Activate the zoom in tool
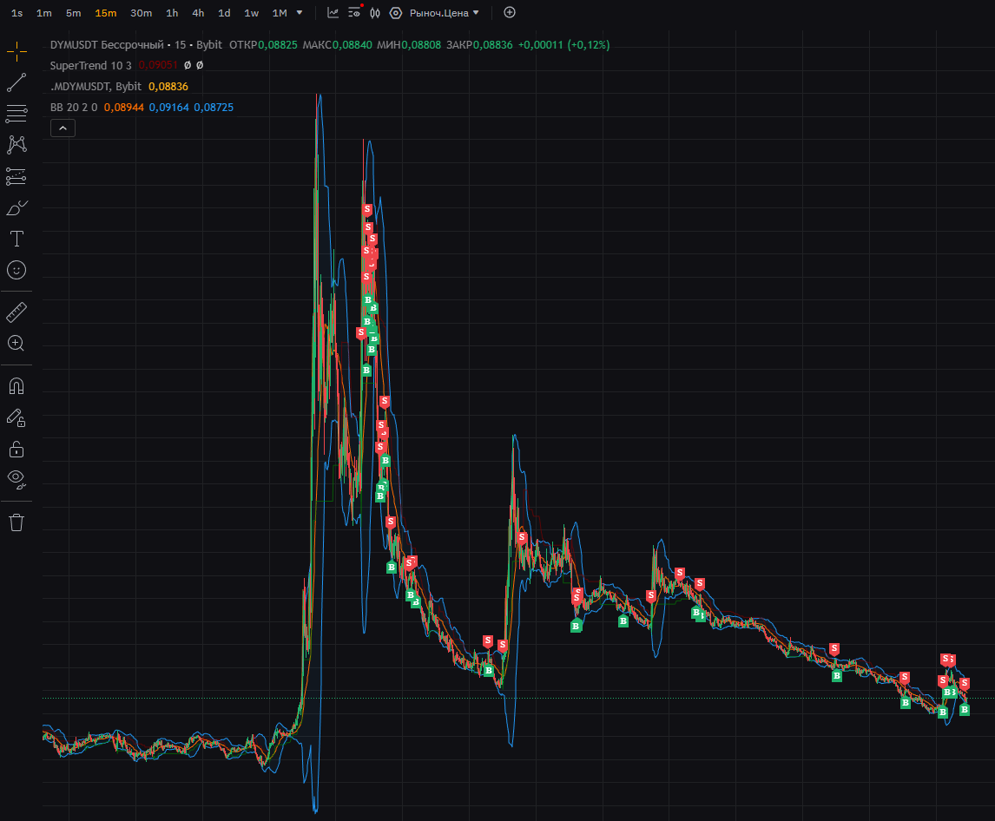 tap(16, 344)
